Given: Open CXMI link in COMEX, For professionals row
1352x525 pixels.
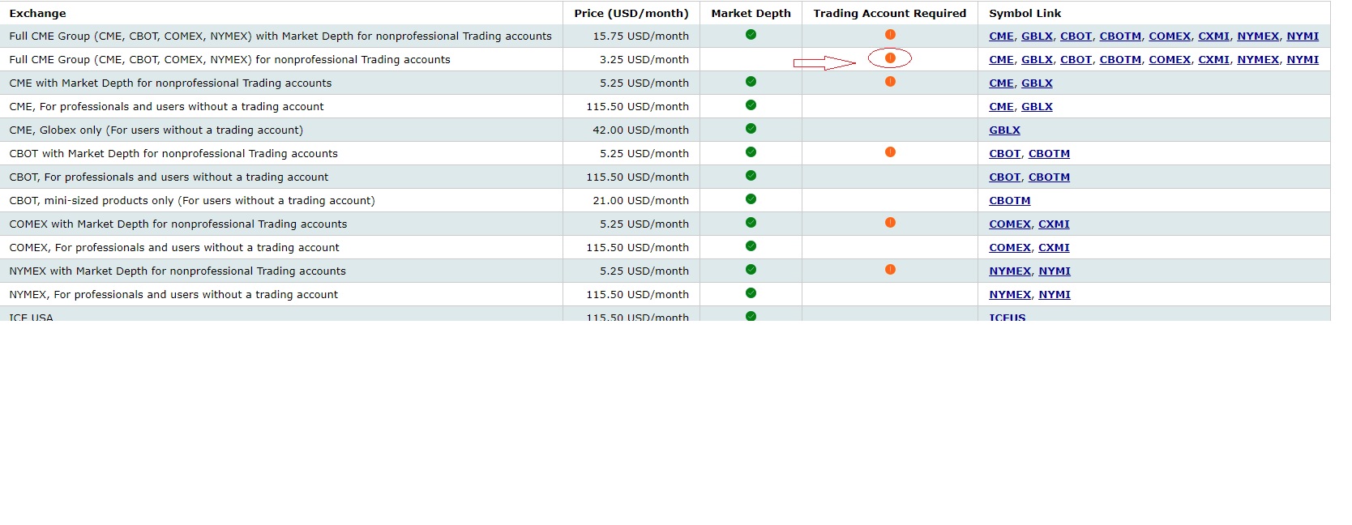Looking at the screenshot, I should point(1054,248).
